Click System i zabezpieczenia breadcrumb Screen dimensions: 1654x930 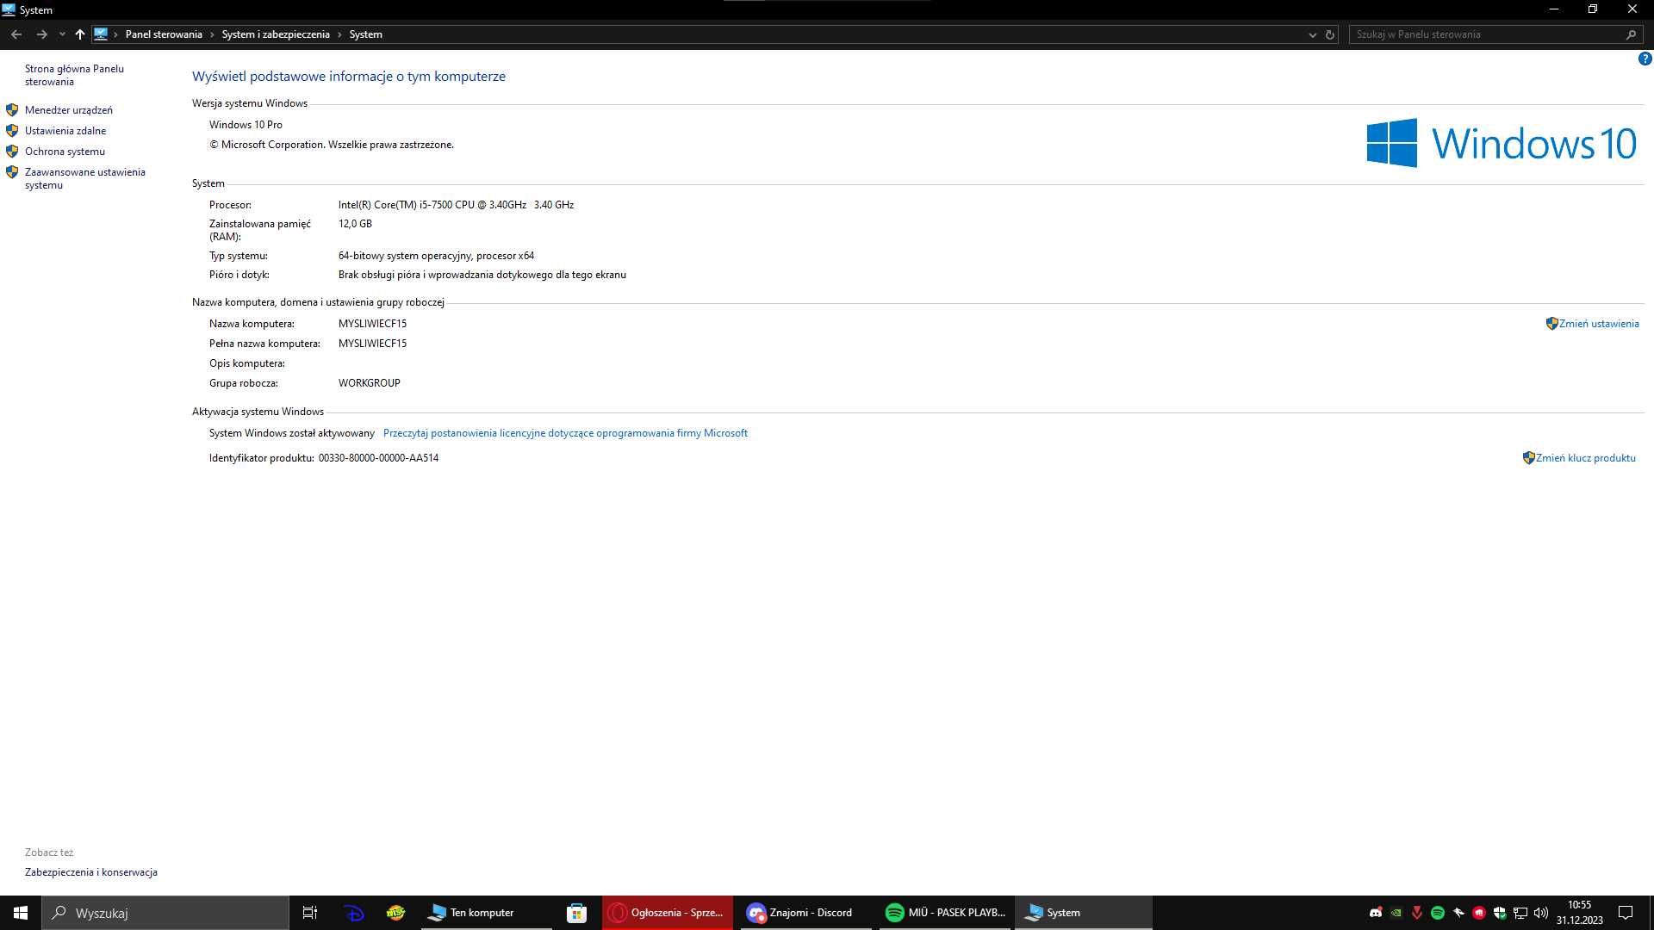(276, 34)
